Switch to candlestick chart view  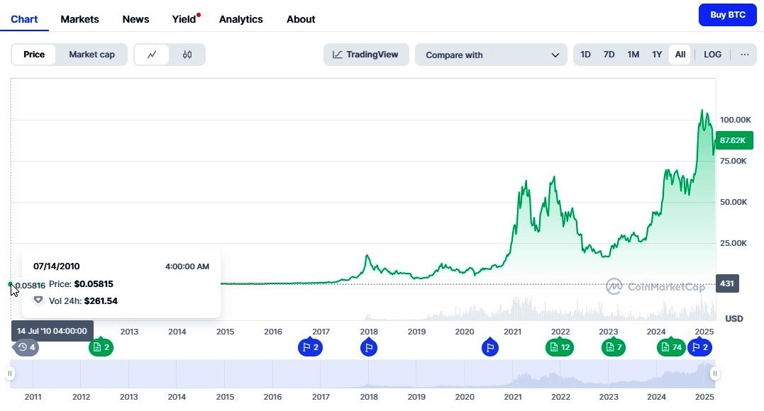pos(187,54)
